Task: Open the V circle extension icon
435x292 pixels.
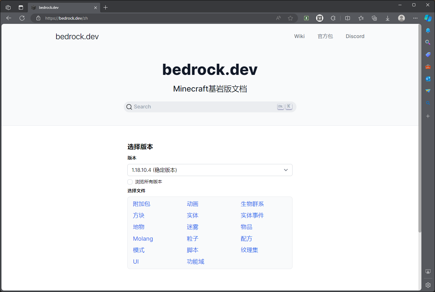Action: (x=320, y=18)
